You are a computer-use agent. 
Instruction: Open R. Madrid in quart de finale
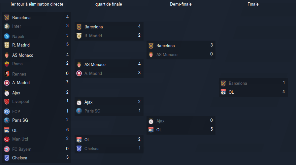tap(93, 36)
